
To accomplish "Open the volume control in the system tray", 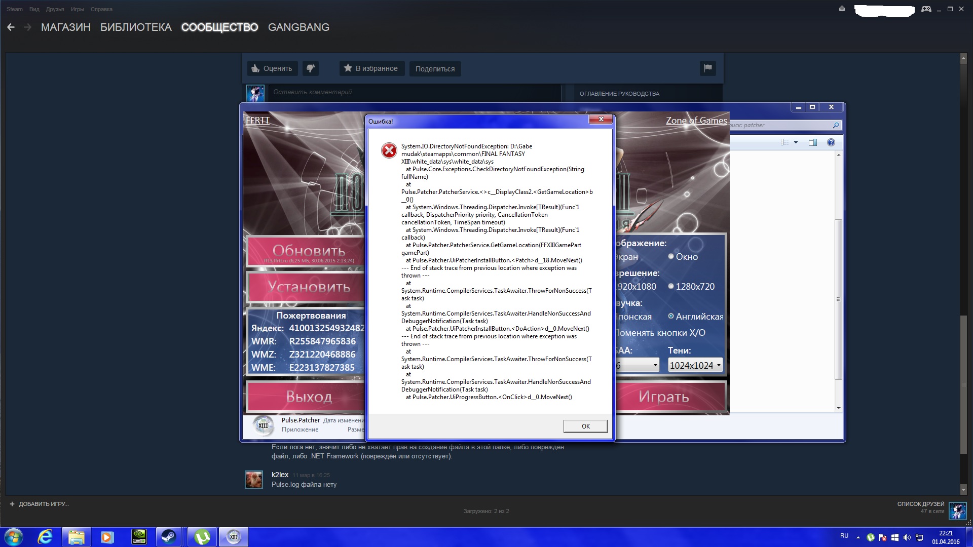I will pos(907,537).
